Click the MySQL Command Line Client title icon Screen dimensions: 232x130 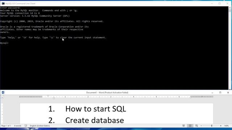(x=3, y=4)
